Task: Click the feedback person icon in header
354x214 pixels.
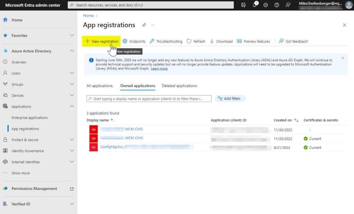Action: click(x=288, y=5)
